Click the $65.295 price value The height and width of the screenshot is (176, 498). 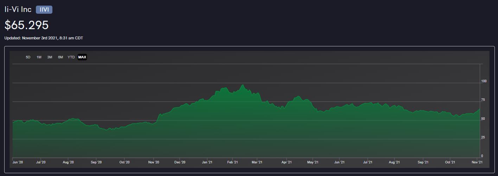tap(26, 25)
